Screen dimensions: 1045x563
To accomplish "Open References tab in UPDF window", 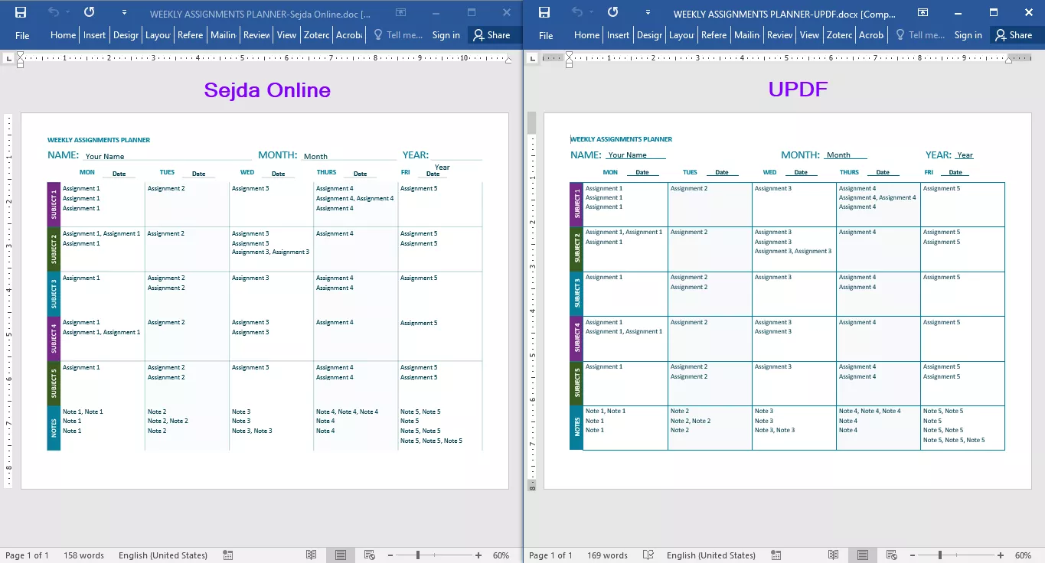I will (x=714, y=35).
